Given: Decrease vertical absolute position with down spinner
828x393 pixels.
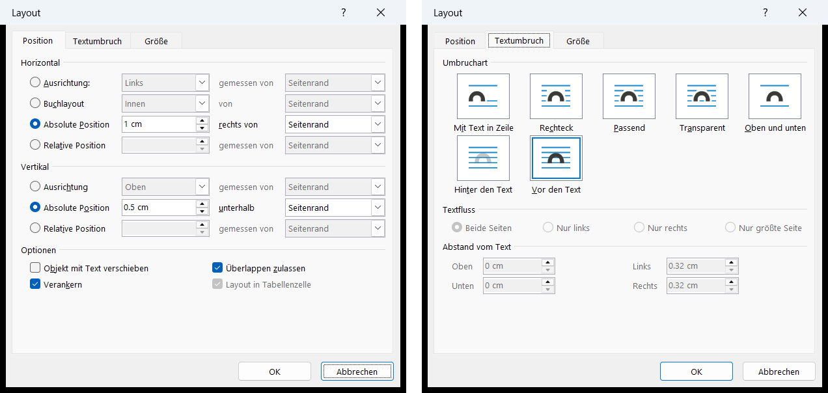Looking at the screenshot, I should pos(202,211).
